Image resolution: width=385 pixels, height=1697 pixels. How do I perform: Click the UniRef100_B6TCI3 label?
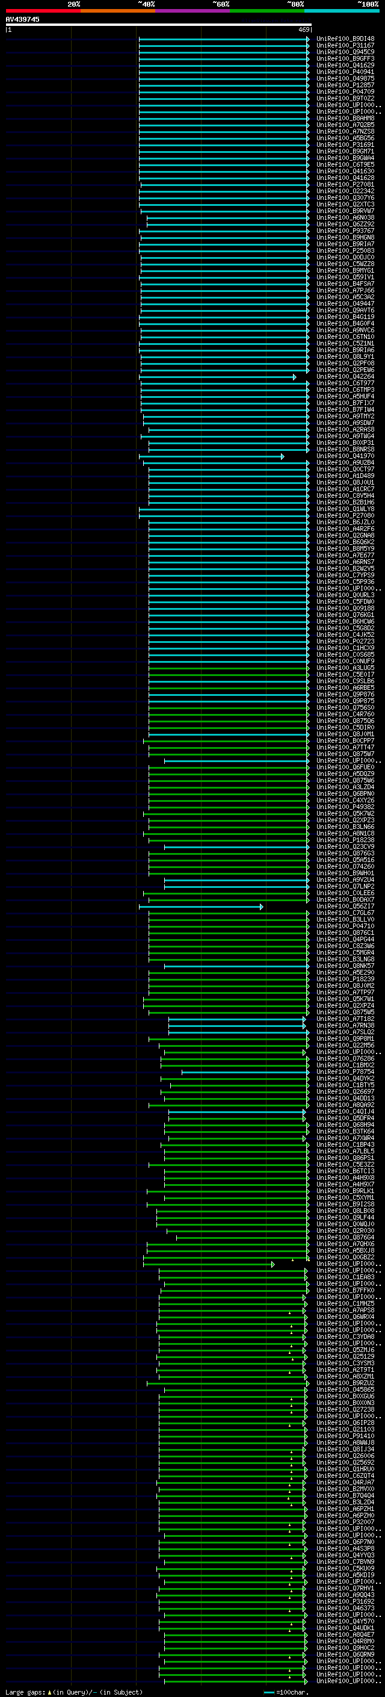pos(345,1171)
